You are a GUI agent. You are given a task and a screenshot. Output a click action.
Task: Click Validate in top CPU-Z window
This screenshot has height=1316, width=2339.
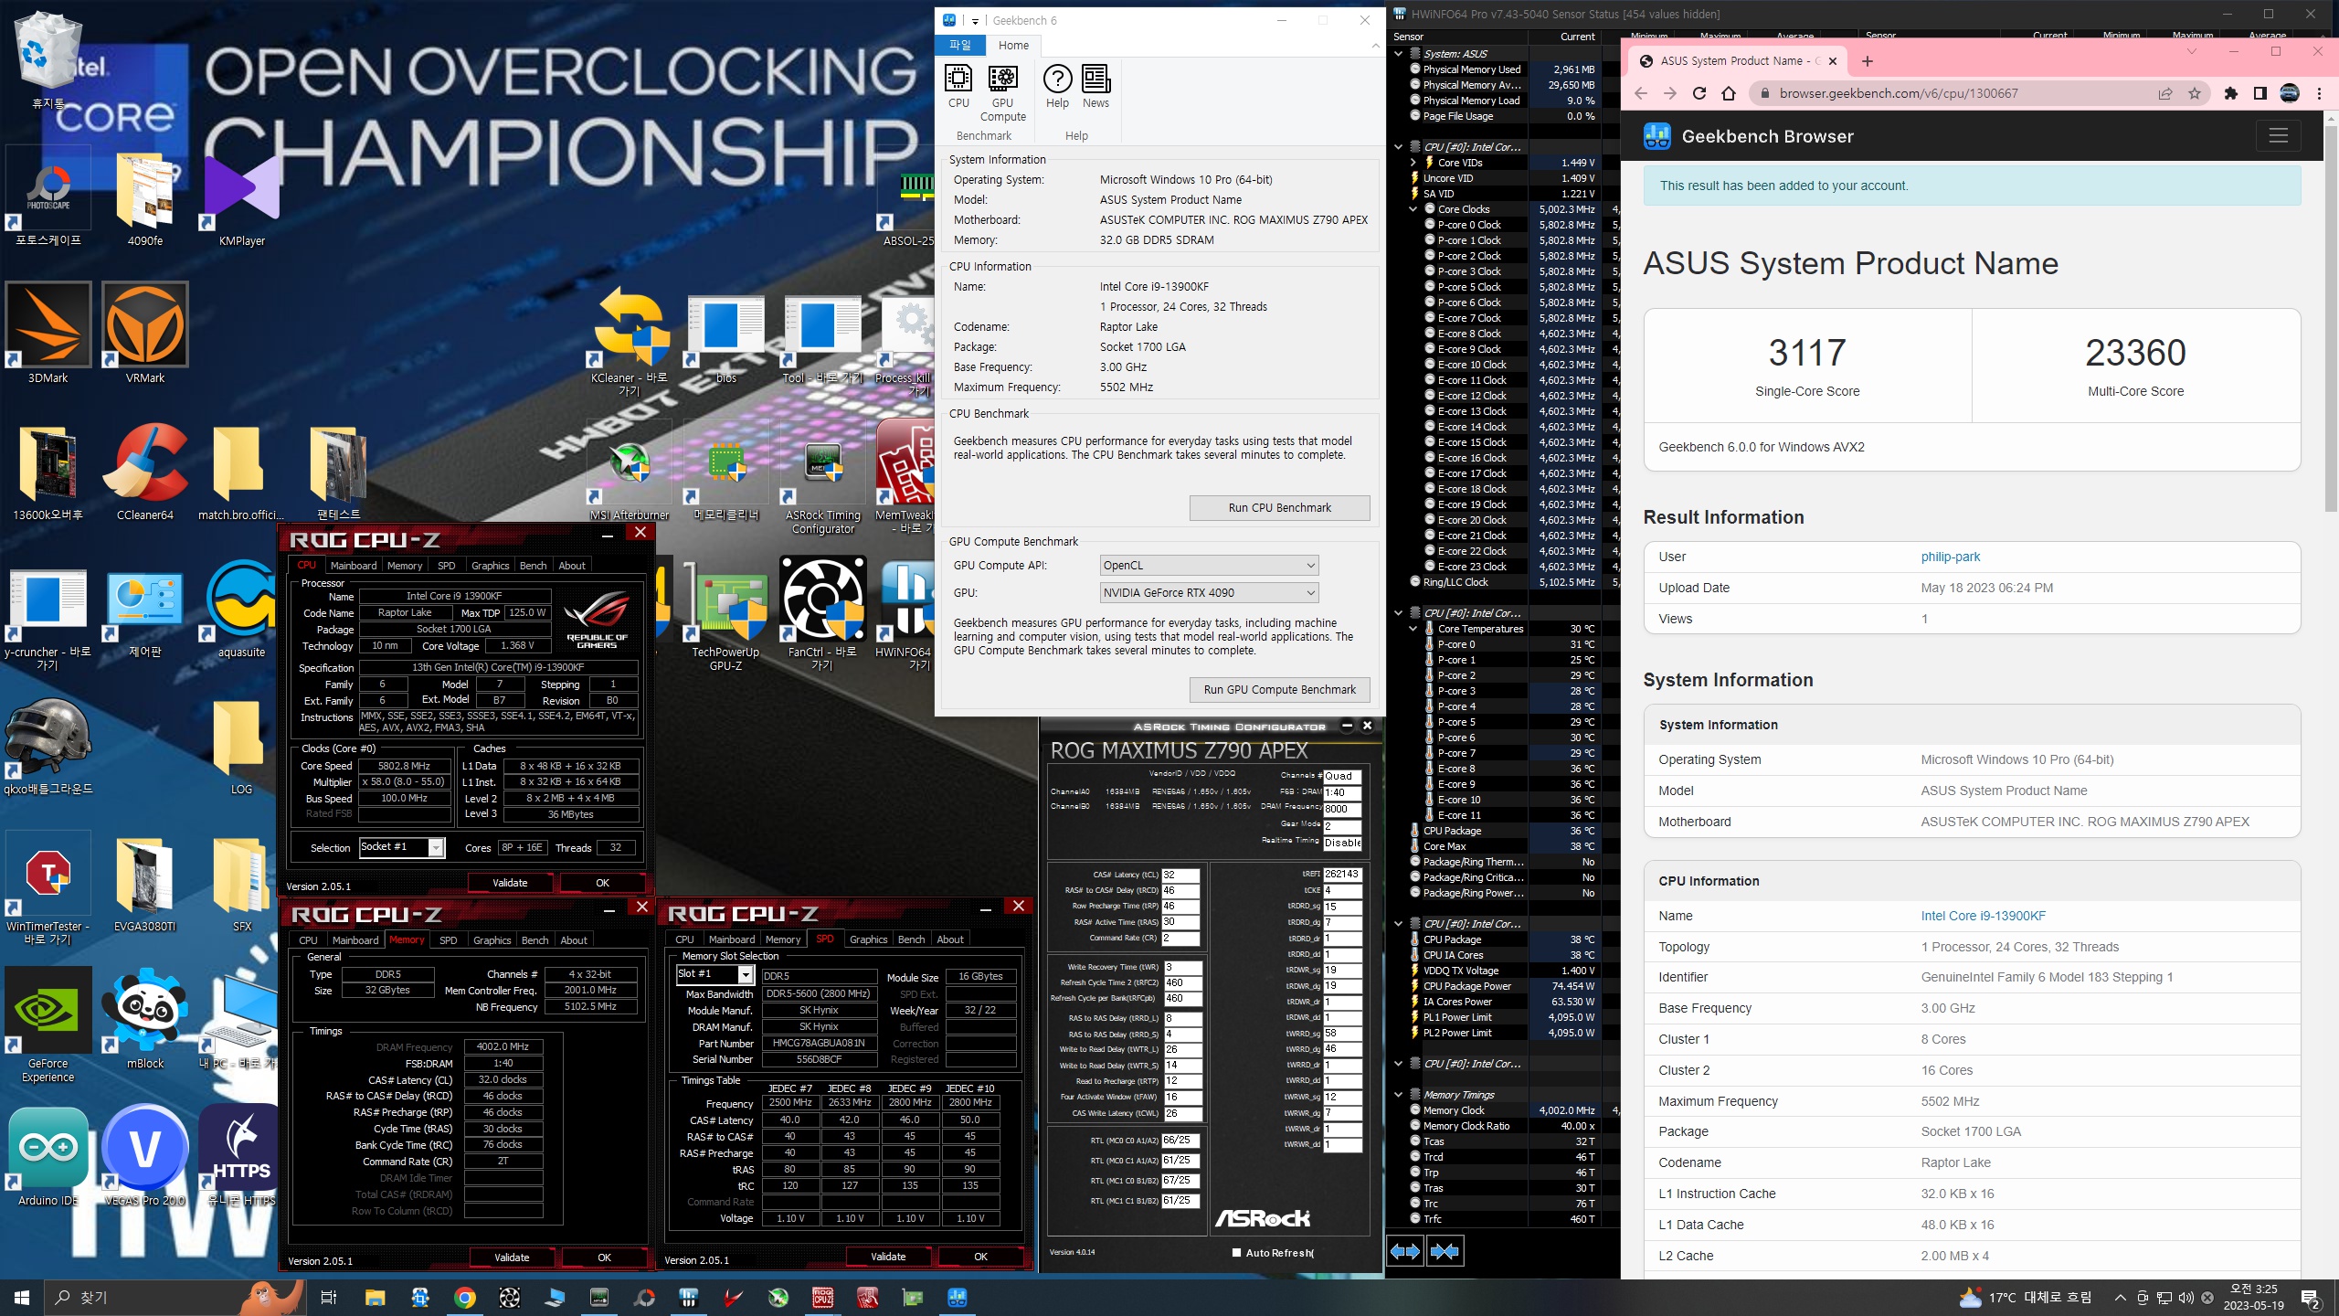(x=510, y=883)
